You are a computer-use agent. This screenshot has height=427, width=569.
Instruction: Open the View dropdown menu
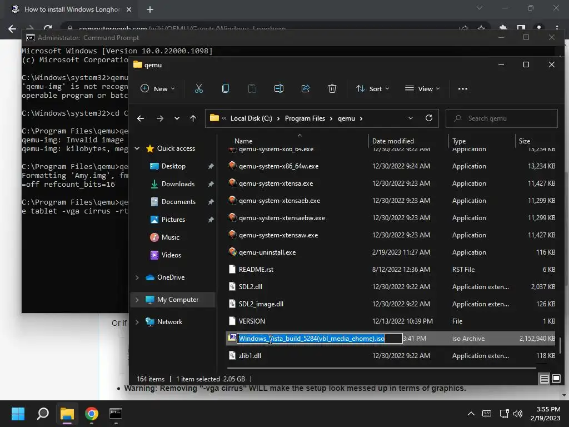click(x=422, y=88)
